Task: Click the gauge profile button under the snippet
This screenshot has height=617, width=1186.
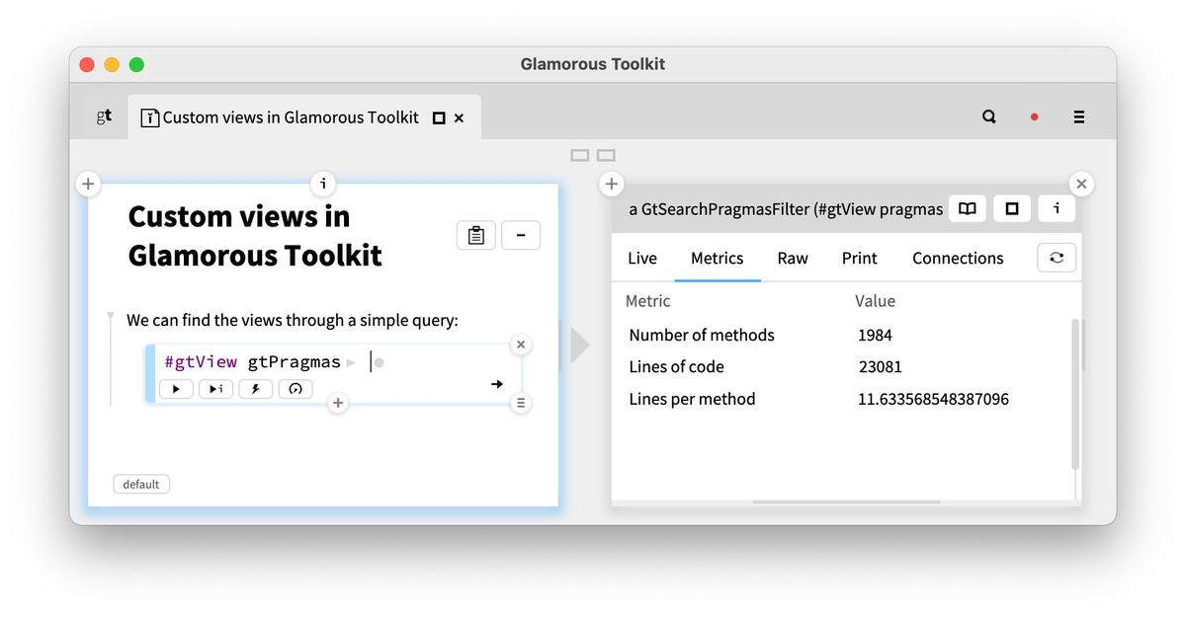Action: pos(296,389)
